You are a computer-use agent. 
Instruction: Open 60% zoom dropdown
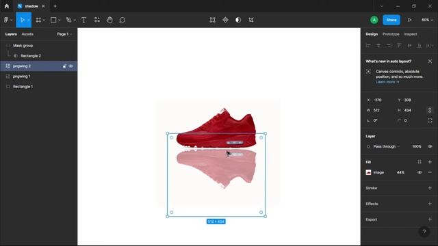427,20
